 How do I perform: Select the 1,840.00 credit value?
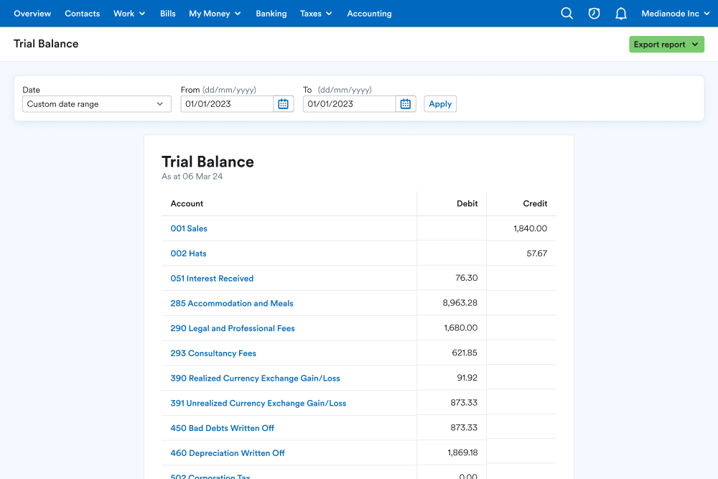(x=531, y=228)
